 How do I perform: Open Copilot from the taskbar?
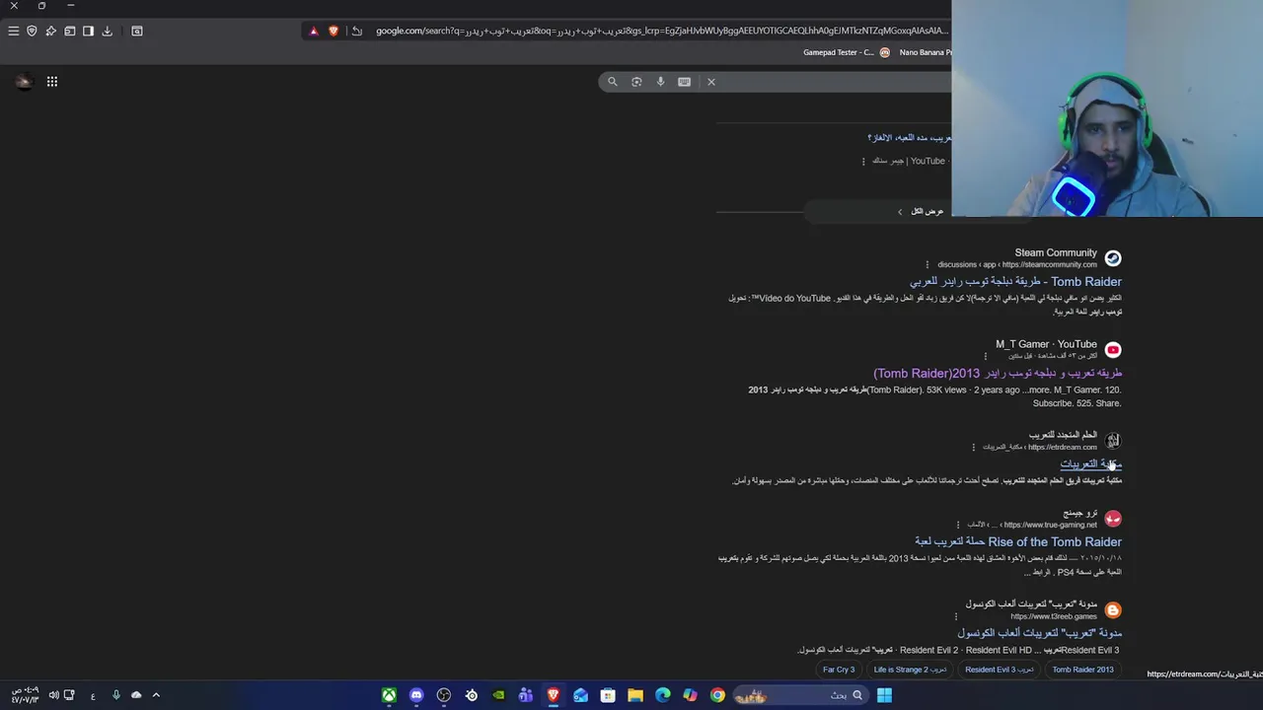click(690, 695)
